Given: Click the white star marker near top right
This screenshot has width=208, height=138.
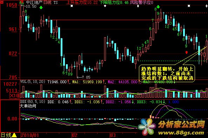Looking at the screenshot, I should click(x=189, y=6).
